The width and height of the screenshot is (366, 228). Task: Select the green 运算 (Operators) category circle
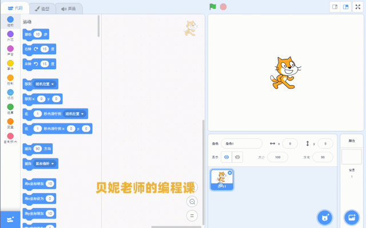[x=10, y=107]
